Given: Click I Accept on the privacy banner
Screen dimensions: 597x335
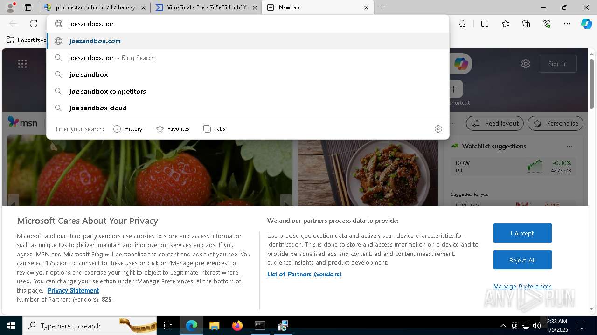Looking at the screenshot, I should point(522,233).
